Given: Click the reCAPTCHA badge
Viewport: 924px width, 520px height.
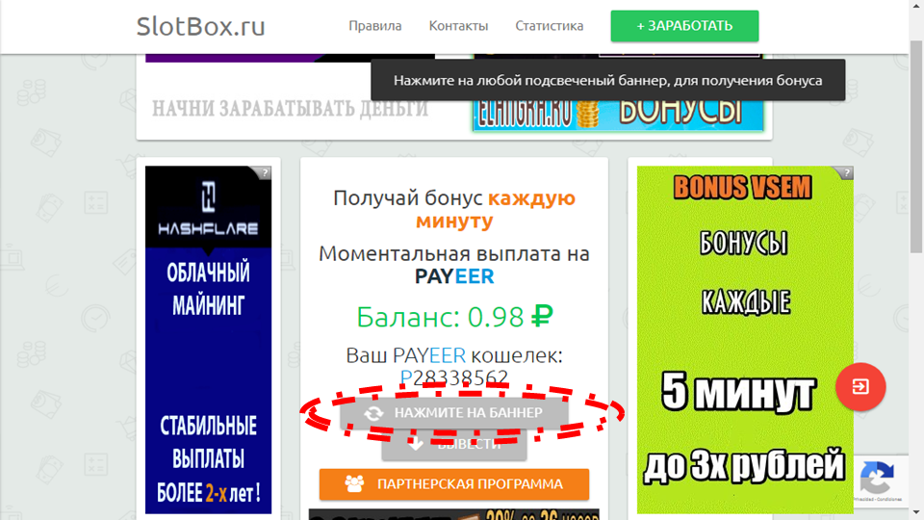Looking at the screenshot, I should coord(879,481).
